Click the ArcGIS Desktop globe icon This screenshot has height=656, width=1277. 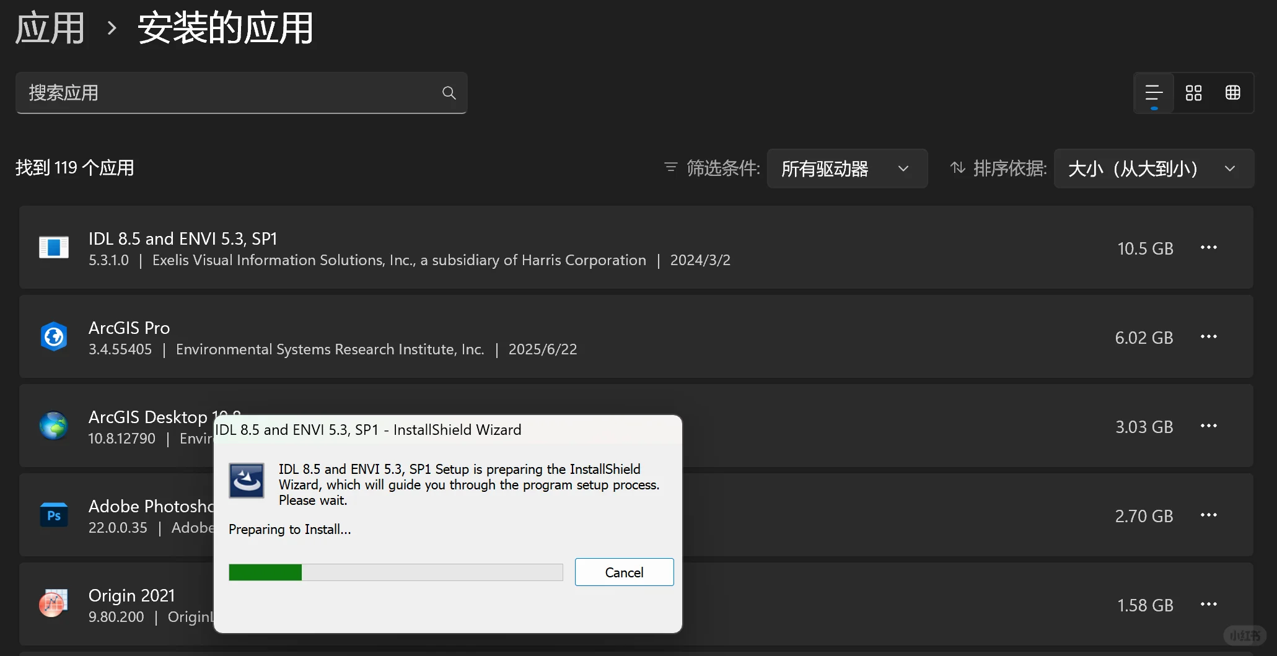pos(54,426)
